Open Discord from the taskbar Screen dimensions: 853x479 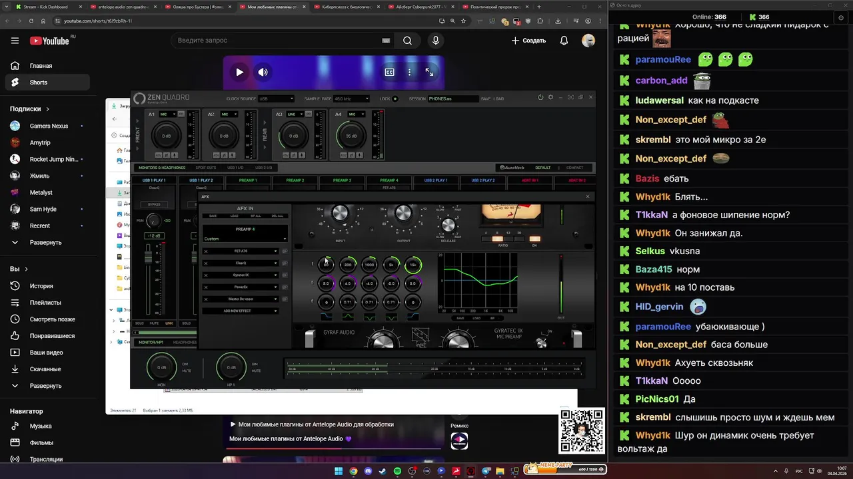pos(368,471)
